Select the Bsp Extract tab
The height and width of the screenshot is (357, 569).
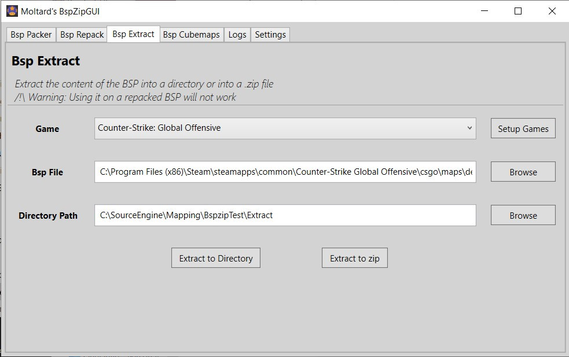133,34
